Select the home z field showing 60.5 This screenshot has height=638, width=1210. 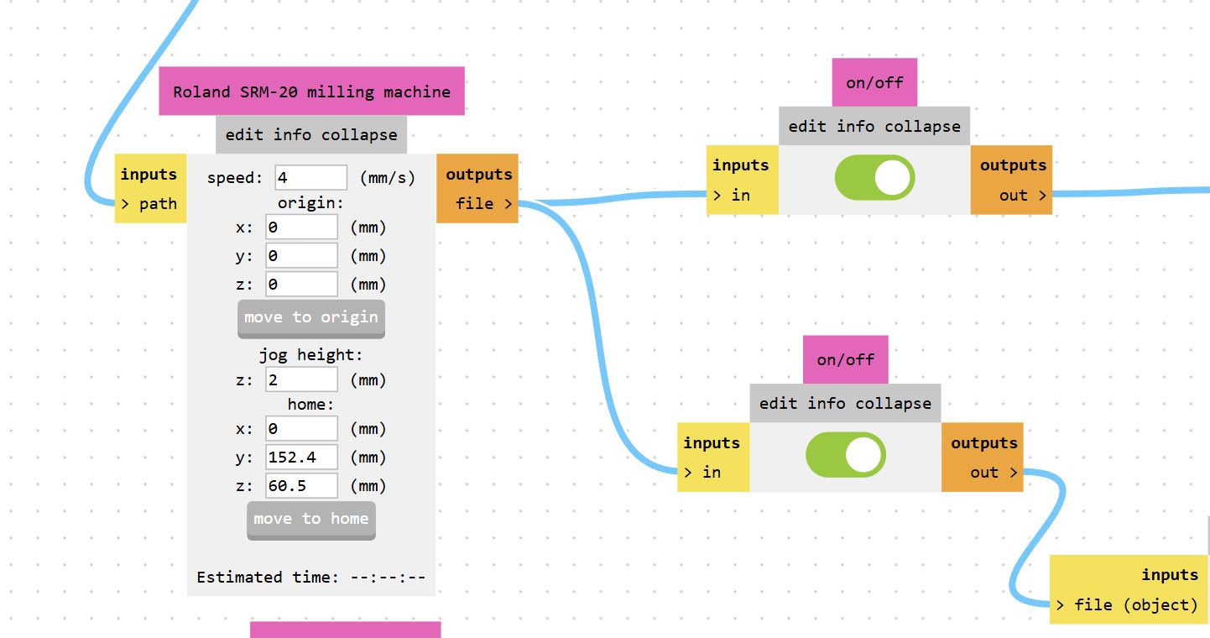(301, 485)
